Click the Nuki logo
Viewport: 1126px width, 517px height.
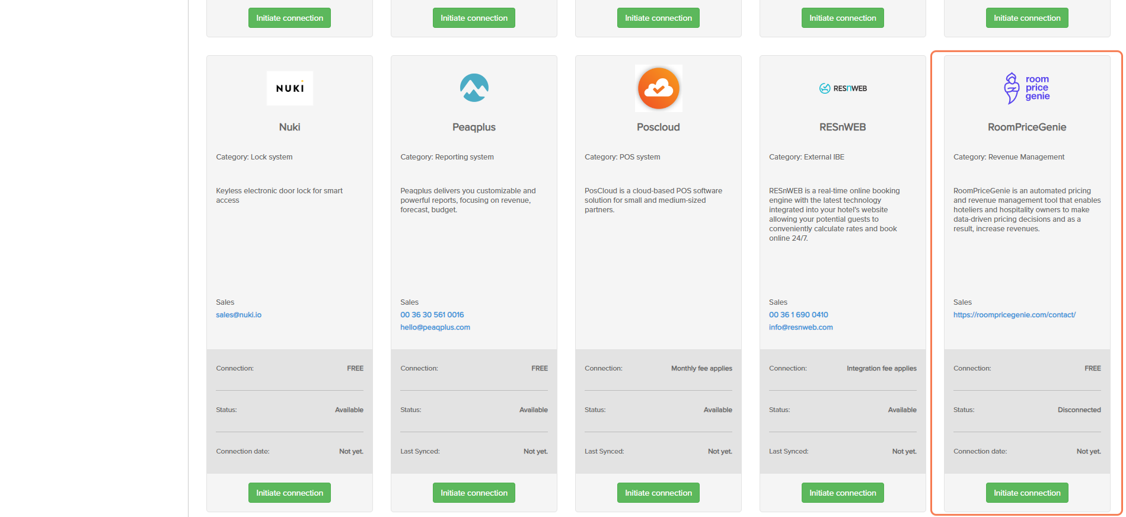click(x=289, y=88)
